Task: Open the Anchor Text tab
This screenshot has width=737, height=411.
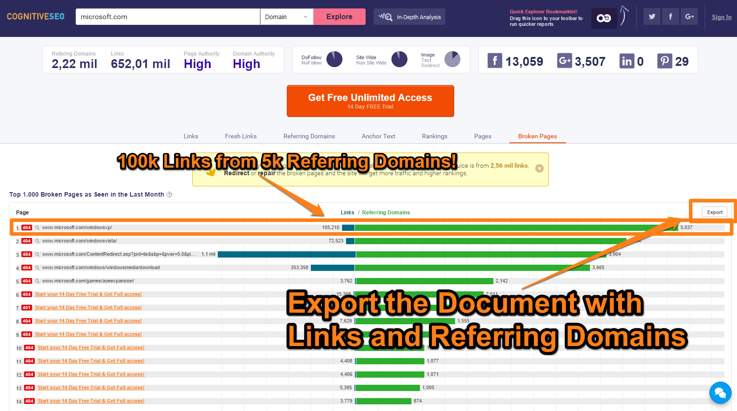Action: point(378,136)
